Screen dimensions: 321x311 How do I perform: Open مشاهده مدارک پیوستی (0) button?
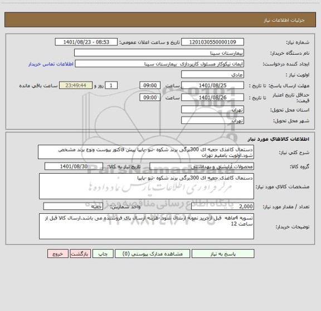click(152, 253)
